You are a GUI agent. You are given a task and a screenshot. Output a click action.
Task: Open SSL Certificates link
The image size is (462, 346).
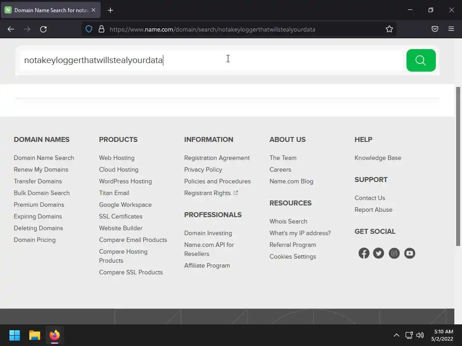(x=120, y=217)
